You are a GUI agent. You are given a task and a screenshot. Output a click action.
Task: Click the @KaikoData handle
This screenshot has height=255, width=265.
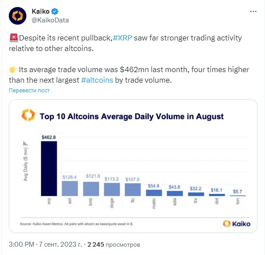coord(50,20)
